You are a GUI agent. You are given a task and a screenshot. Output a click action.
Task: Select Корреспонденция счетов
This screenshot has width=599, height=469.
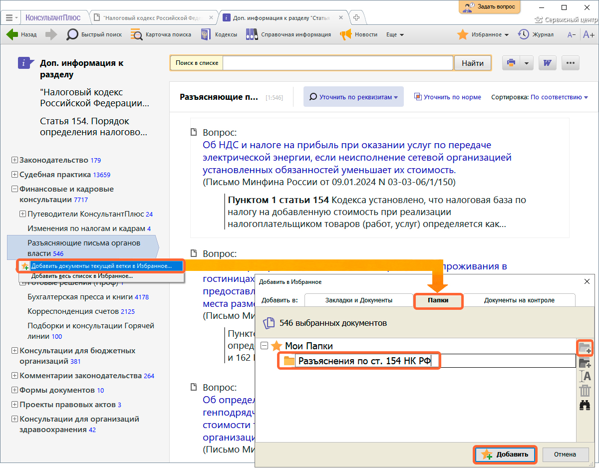click(81, 311)
